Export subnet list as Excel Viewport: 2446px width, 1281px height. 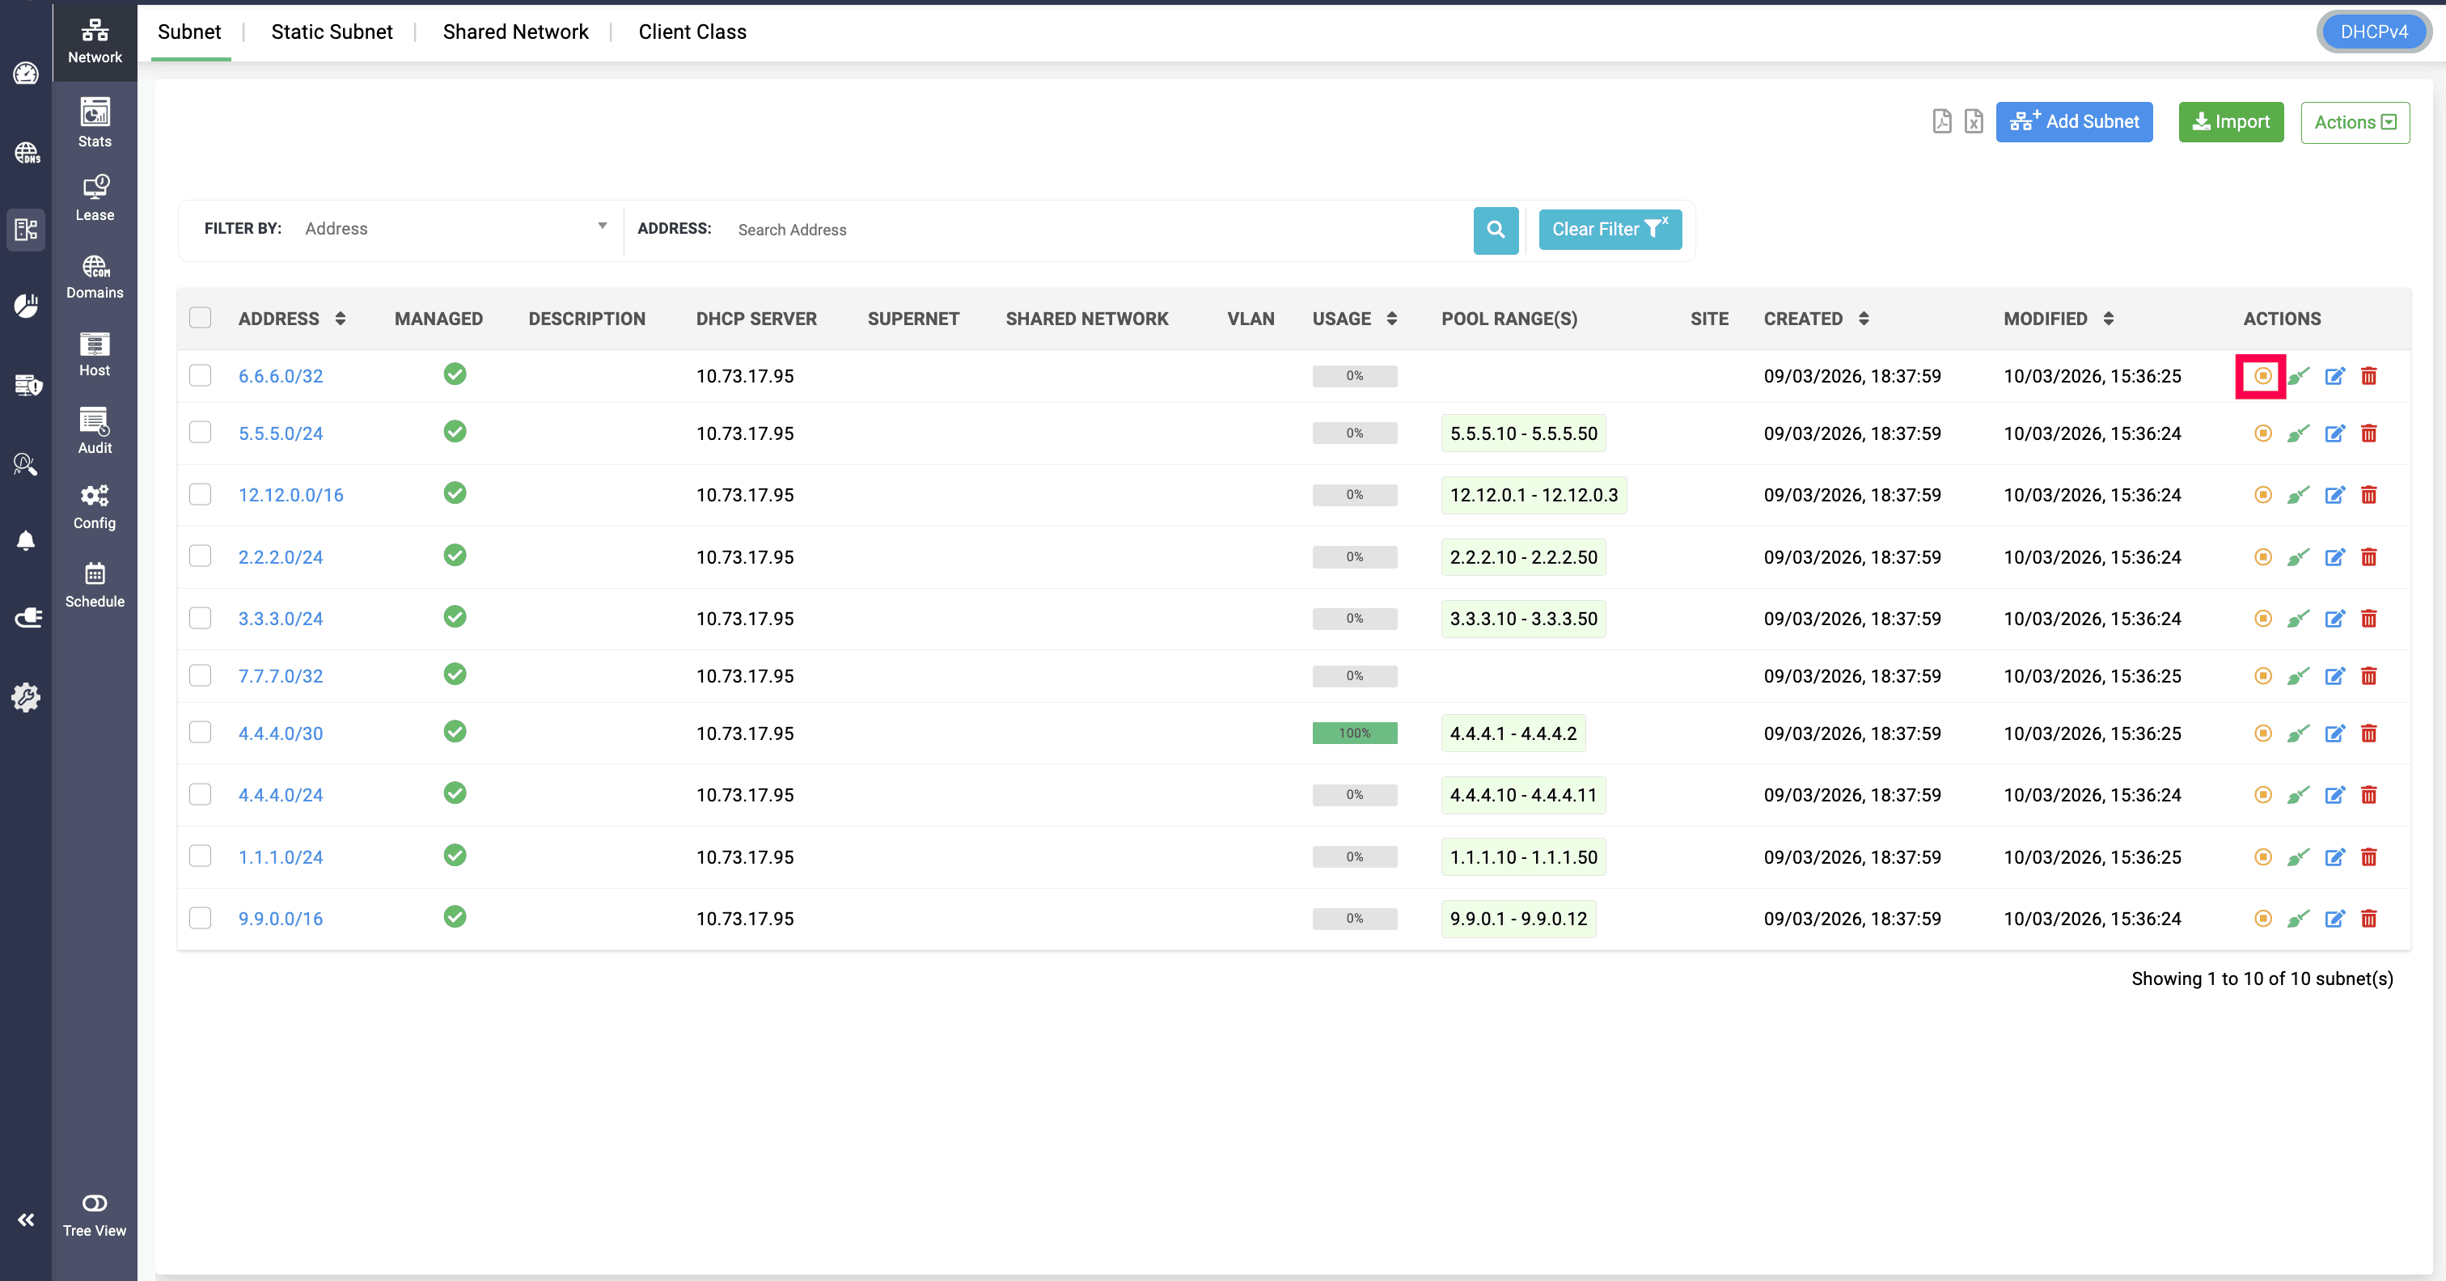[1973, 121]
